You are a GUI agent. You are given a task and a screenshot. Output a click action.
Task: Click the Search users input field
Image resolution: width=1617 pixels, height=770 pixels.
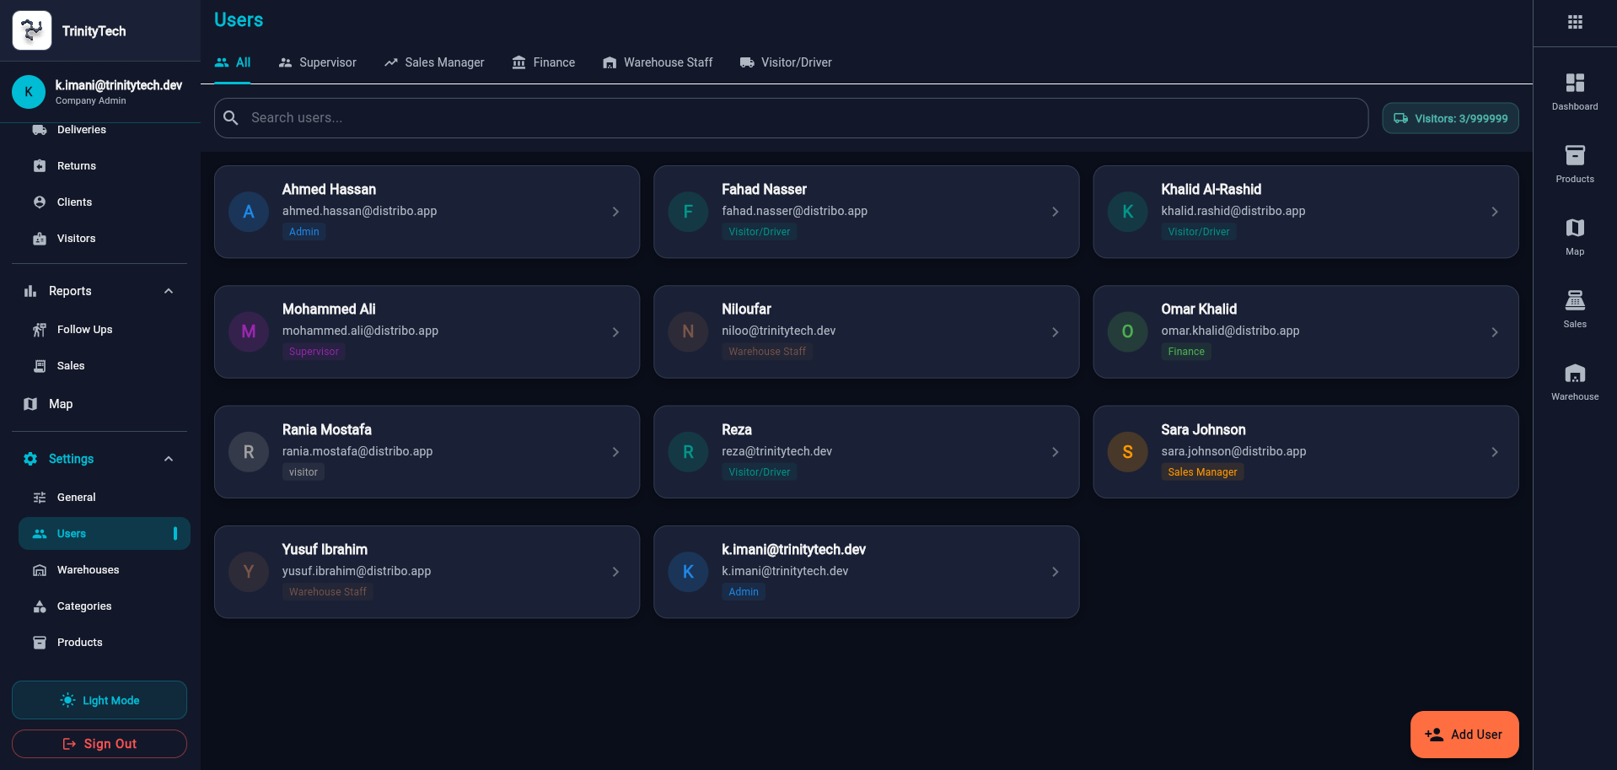(x=801, y=118)
